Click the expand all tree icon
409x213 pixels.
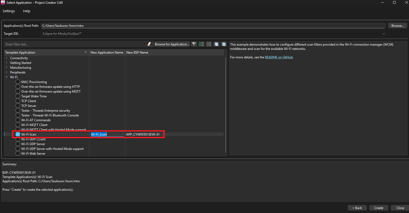(224, 44)
